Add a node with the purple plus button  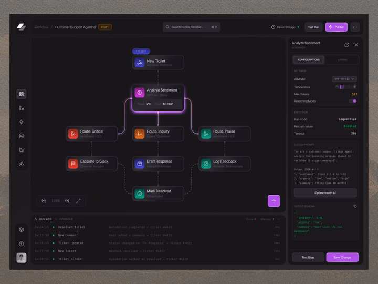pyautogui.click(x=274, y=201)
